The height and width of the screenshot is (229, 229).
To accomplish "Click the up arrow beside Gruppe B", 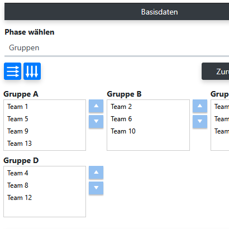I will pos(200,106).
